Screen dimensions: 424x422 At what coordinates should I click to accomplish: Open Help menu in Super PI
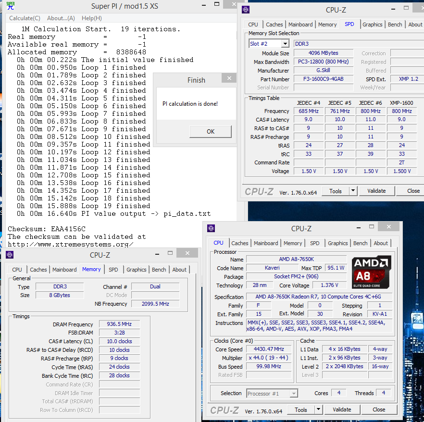pyautogui.click(x=92, y=18)
